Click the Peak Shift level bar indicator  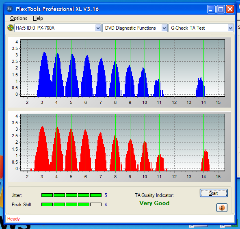point(71,205)
